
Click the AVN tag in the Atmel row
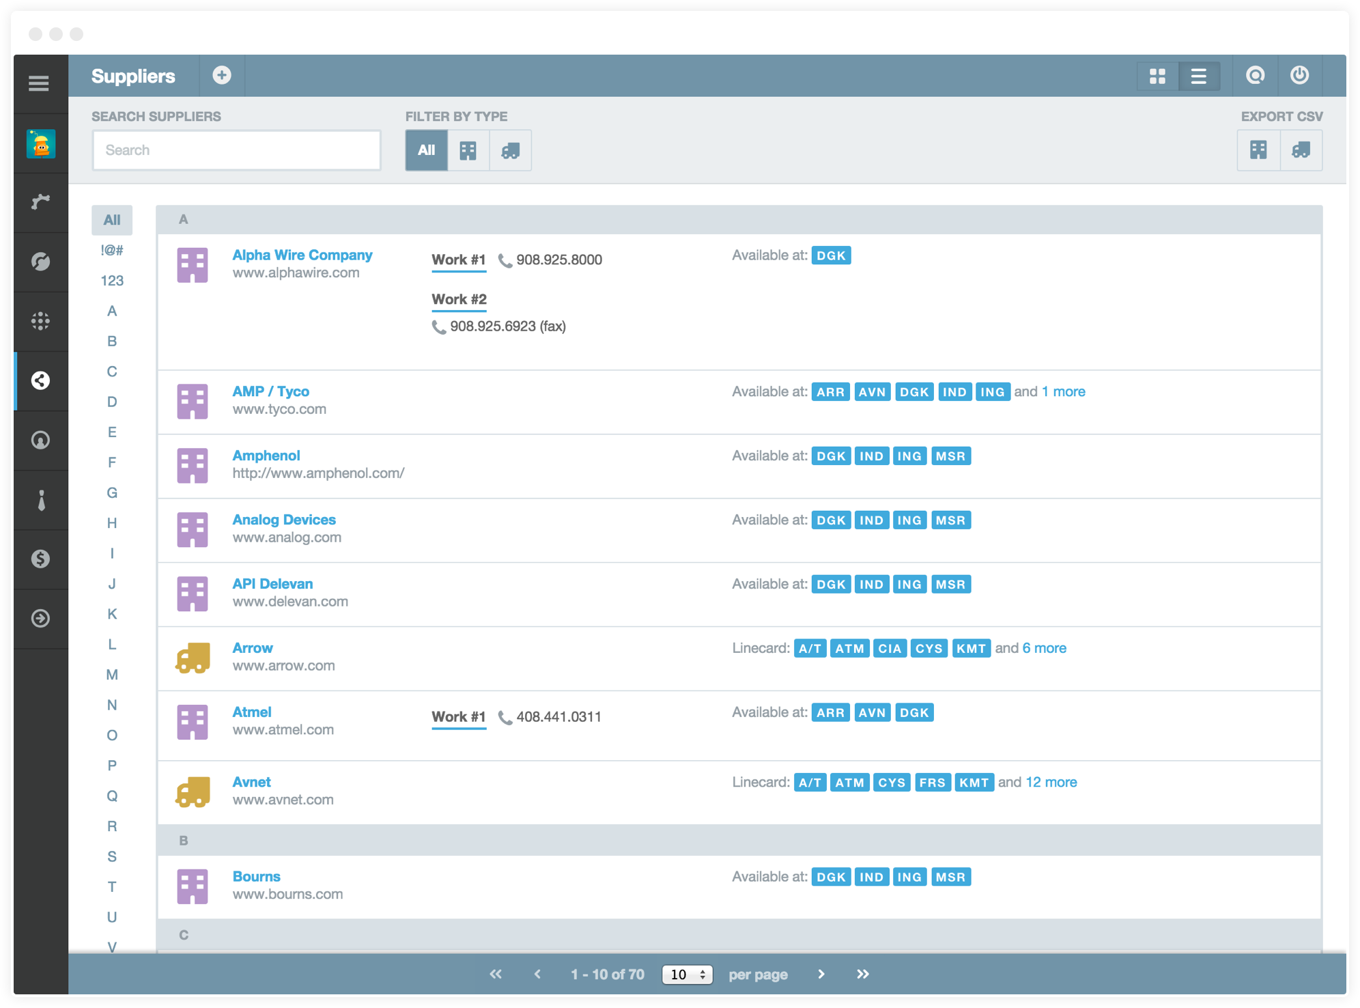click(x=872, y=713)
